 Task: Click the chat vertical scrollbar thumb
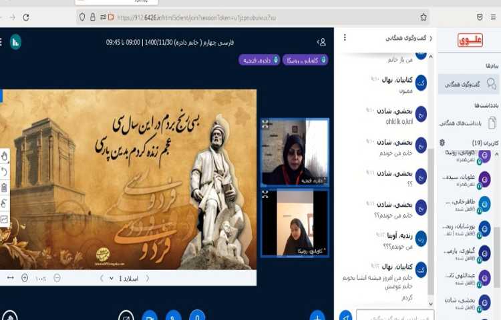pos(431,220)
